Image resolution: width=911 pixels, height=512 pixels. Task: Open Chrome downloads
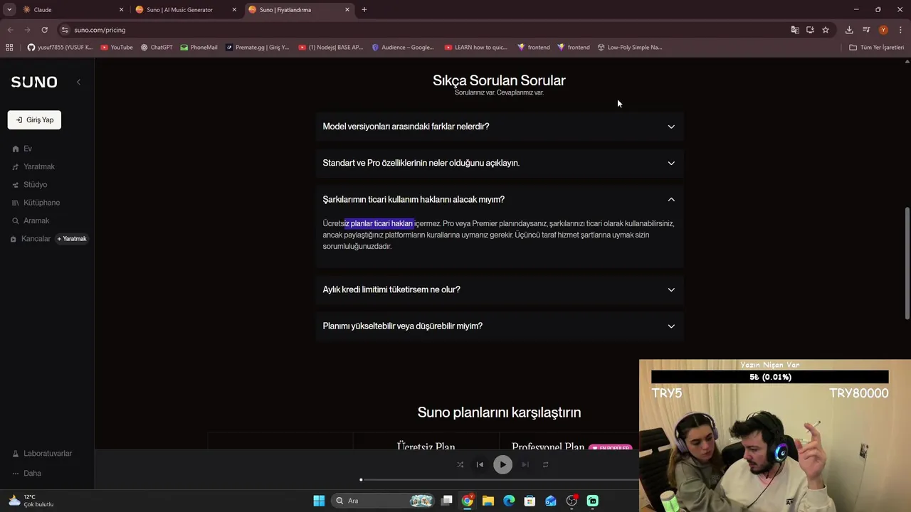click(x=849, y=30)
